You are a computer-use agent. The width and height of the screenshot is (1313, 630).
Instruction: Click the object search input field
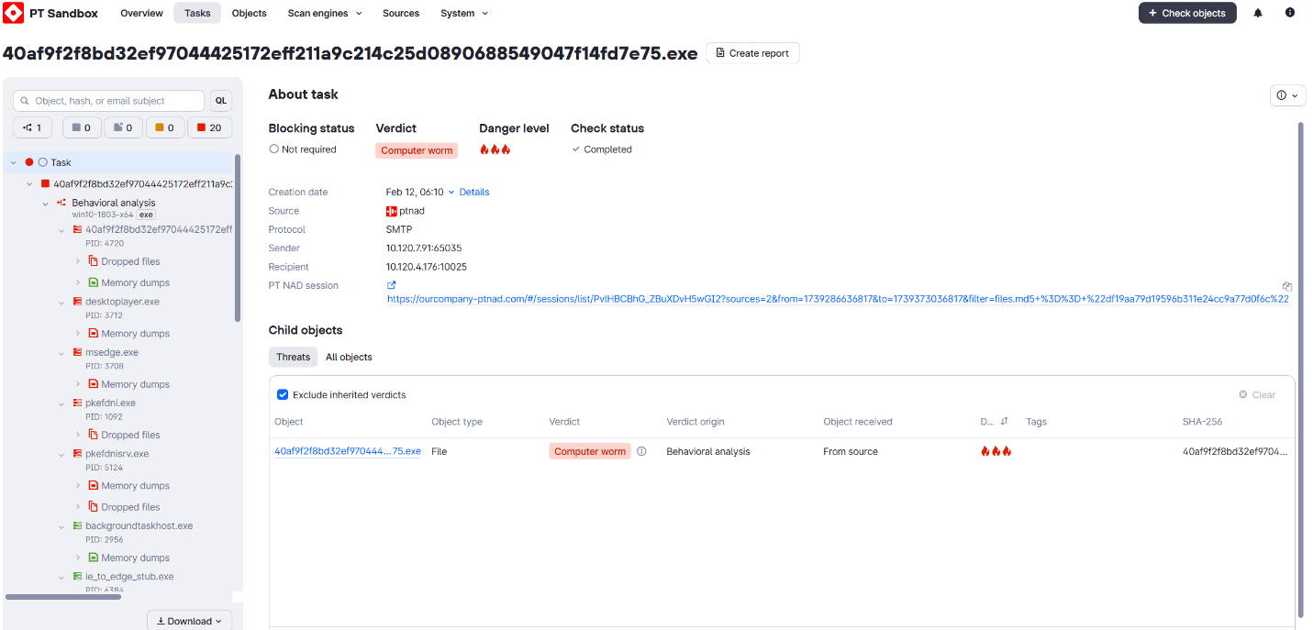(108, 101)
